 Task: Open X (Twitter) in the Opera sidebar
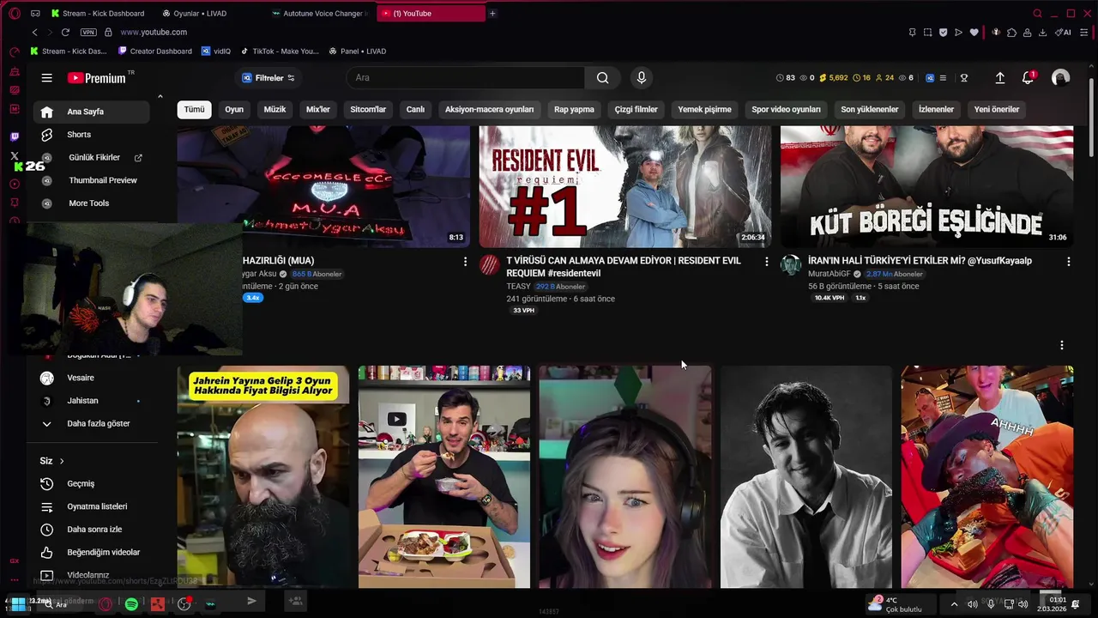[x=15, y=156]
